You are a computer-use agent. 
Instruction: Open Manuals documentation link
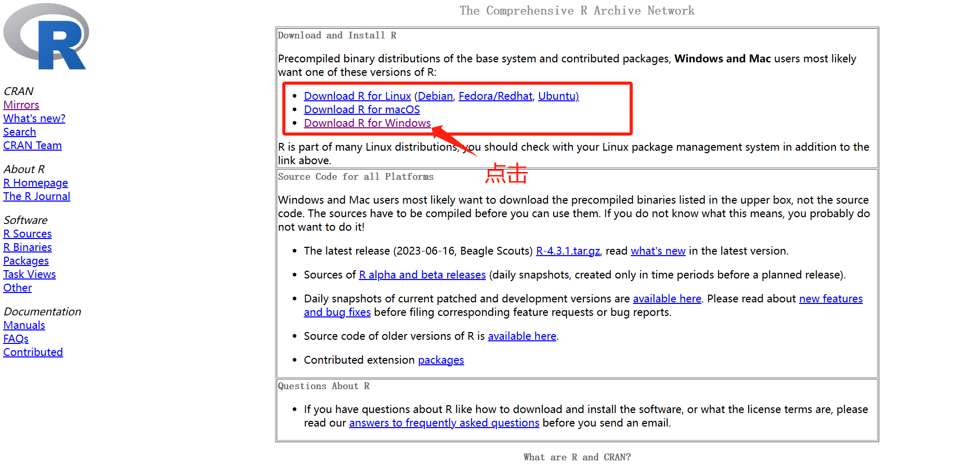(x=24, y=325)
